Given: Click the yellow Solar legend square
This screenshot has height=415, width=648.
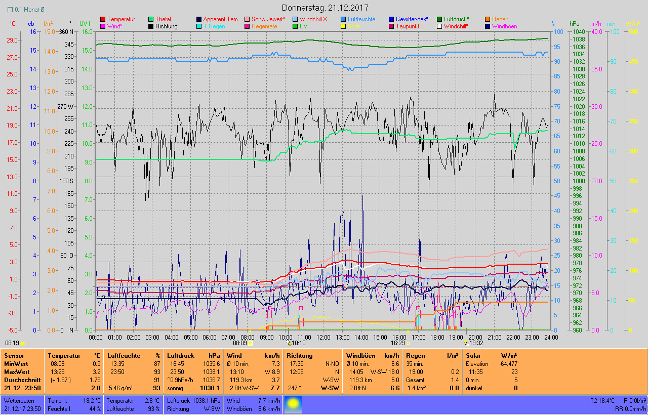Looking at the screenshot, I should pos(343,26).
